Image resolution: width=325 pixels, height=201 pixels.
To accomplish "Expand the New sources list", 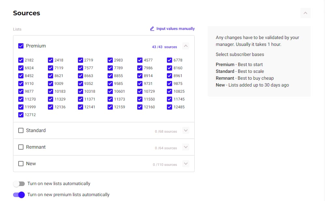I will 186,164.
